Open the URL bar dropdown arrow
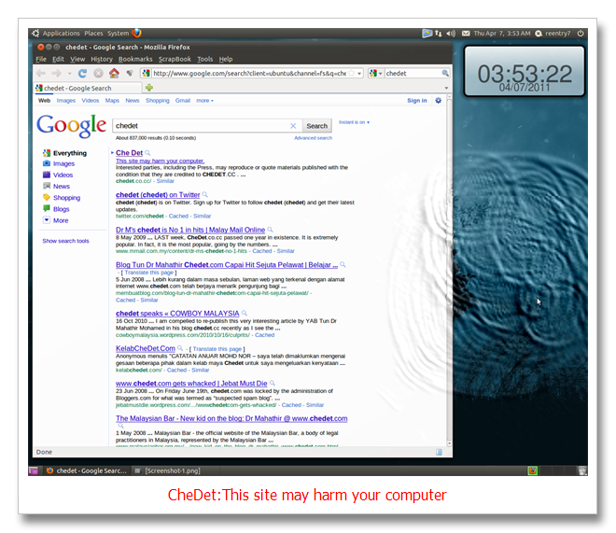 359,74
